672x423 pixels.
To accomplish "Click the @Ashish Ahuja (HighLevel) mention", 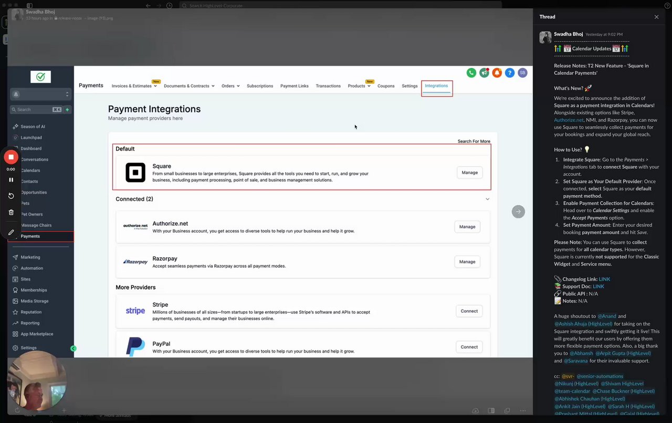I will pos(583,324).
